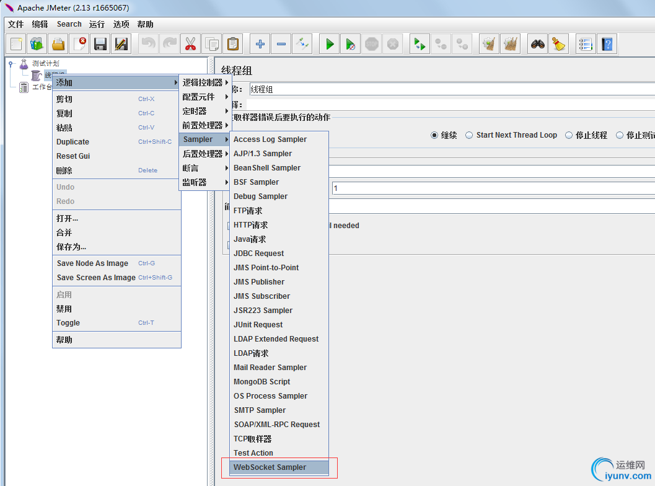The height and width of the screenshot is (486, 655).
Task: Click the Redo arrow icon
Action: [169, 44]
